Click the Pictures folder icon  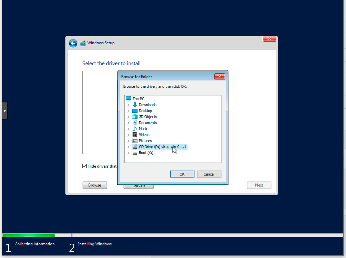(x=135, y=141)
